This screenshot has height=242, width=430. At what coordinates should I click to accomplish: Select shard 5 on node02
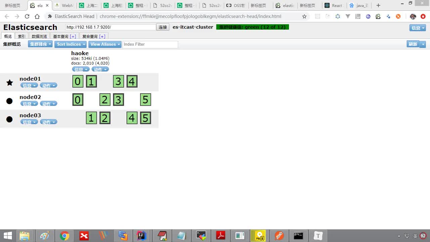(x=145, y=100)
